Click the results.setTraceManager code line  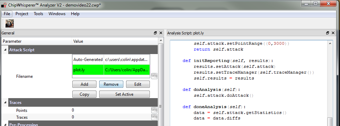tap(254, 72)
